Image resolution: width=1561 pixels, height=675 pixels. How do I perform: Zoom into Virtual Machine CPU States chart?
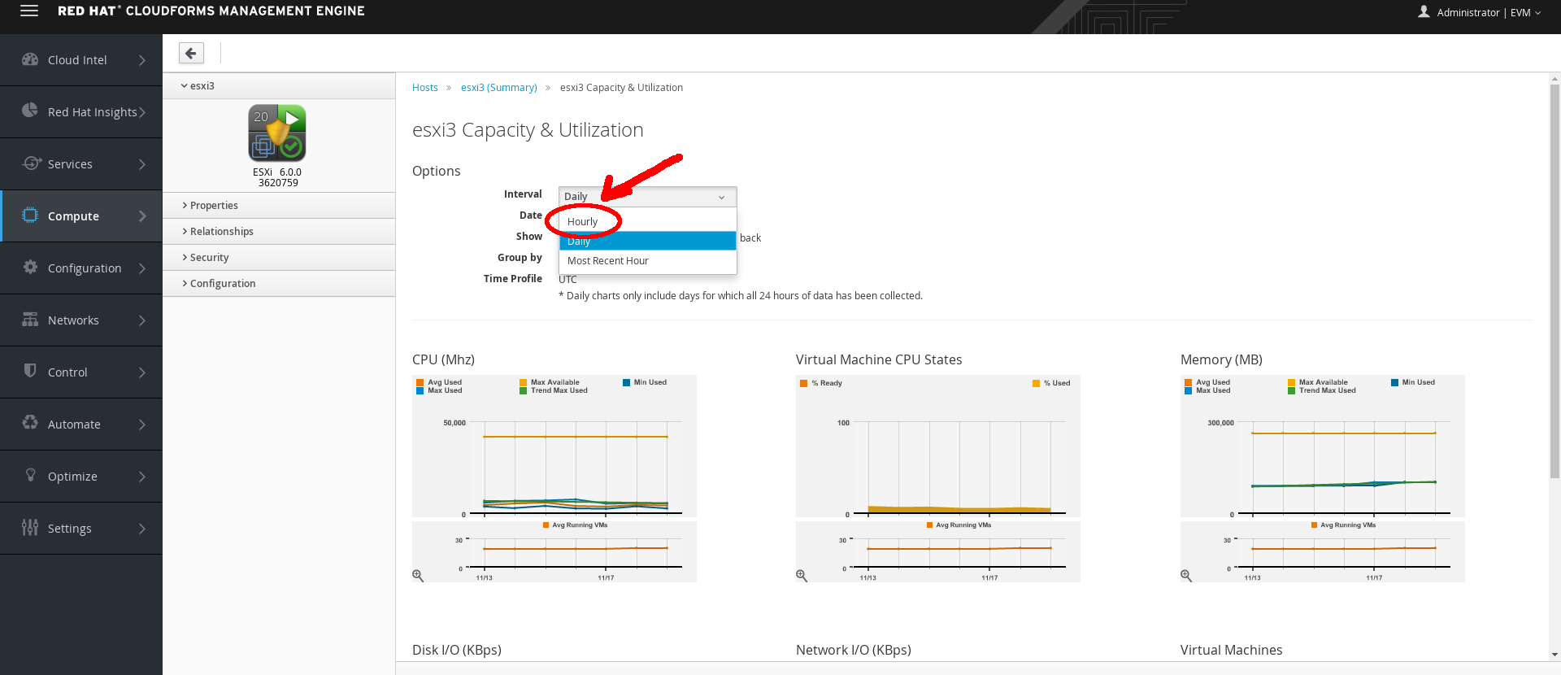(802, 576)
